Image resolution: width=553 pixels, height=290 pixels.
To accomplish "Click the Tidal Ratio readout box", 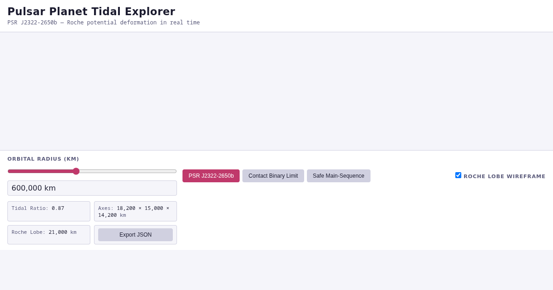I will tap(49, 211).
